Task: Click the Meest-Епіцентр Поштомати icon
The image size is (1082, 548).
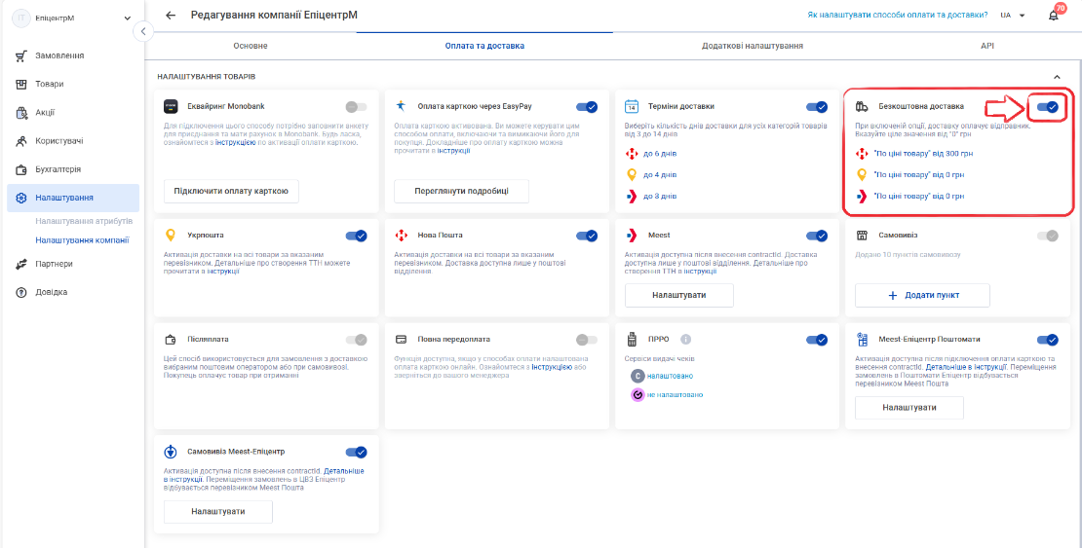Action: coord(861,340)
